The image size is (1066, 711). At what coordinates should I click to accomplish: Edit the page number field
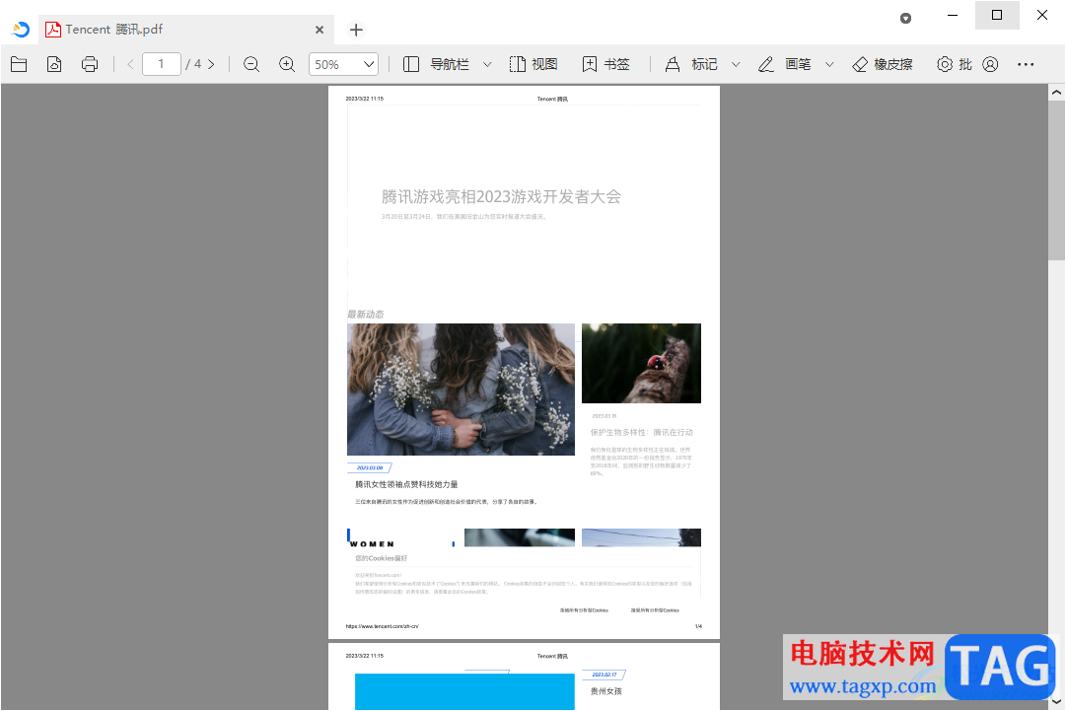pyautogui.click(x=162, y=64)
